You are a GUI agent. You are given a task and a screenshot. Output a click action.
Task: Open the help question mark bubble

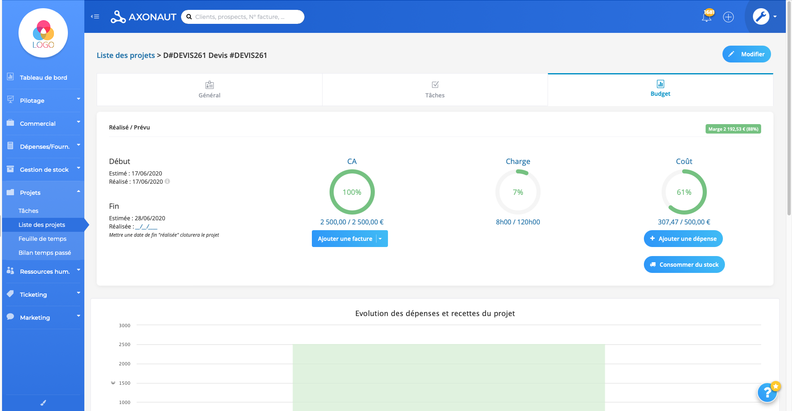coord(767,393)
